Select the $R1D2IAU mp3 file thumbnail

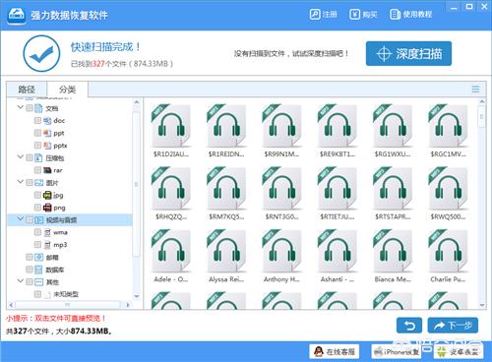171,126
